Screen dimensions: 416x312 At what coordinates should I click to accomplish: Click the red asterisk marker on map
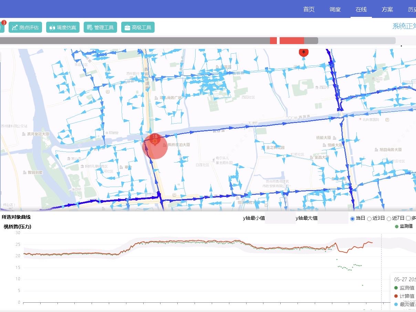(303, 52)
